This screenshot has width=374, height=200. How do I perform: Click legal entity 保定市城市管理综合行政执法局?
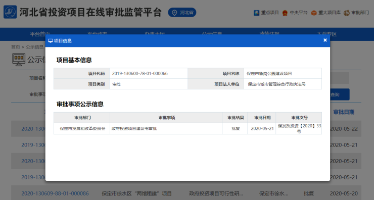276,84
